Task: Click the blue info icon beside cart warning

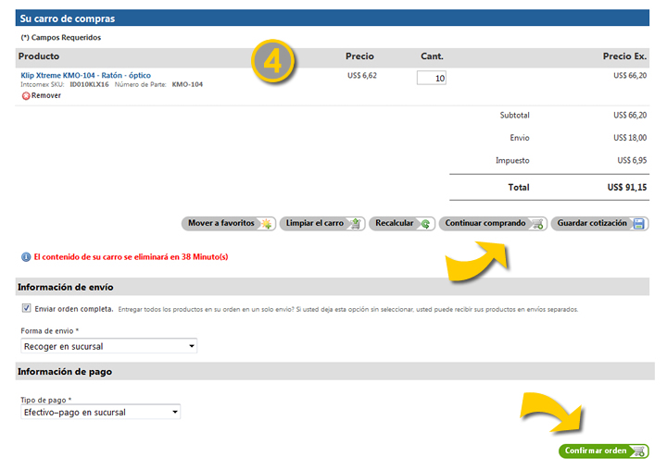Action: coord(25,256)
